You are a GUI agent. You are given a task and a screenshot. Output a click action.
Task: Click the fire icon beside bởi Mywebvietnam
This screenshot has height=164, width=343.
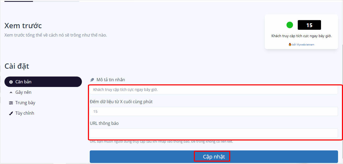(x=290, y=44)
